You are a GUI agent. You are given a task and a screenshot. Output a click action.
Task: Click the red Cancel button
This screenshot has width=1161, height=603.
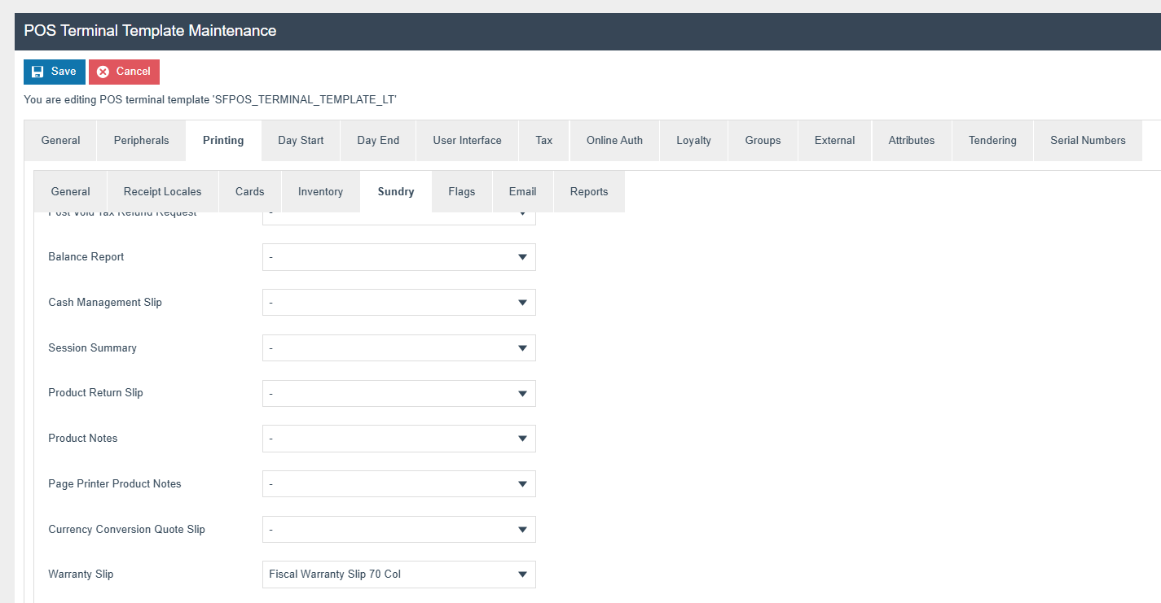click(124, 72)
